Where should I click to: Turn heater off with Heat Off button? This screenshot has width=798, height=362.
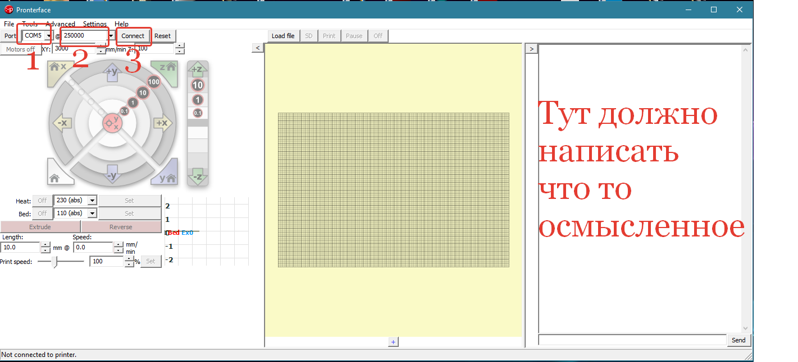42,200
